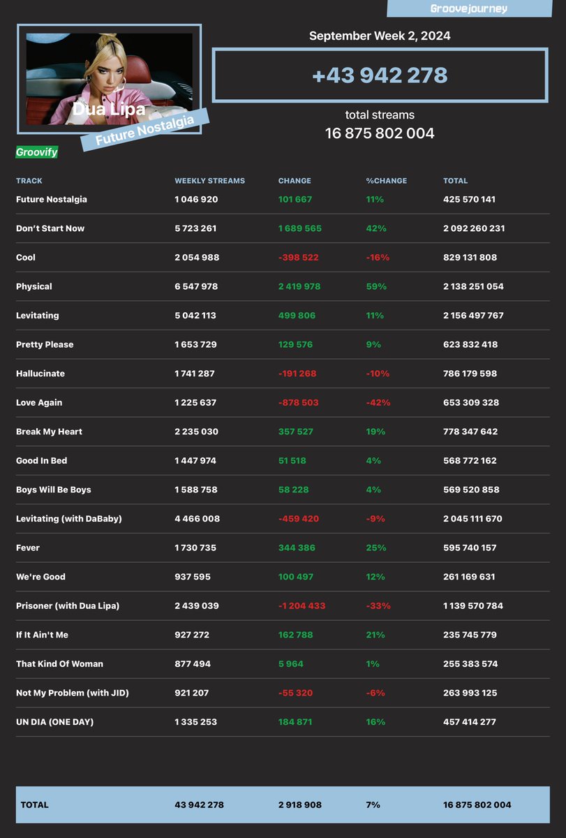This screenshot has width=566, height=838.
Task: Click the September Week 2, 2024 heading
Action: (380, 36)
